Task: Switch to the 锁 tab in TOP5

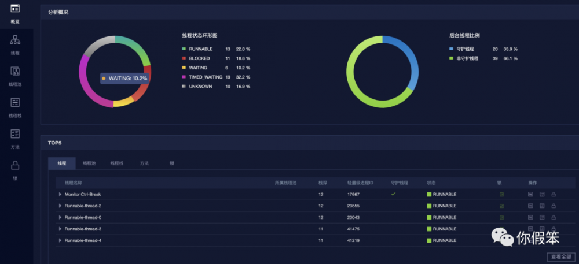Action: [172, 163]
